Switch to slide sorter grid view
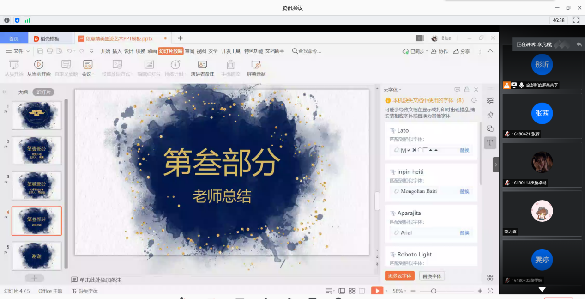This screenshot has height=299, width=585. pos(352,291)
